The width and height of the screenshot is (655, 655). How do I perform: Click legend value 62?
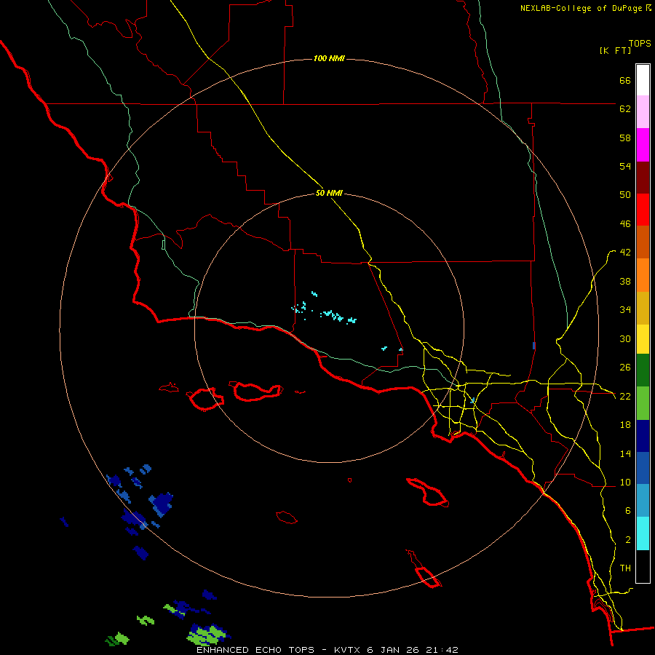click(x=625, y=108)
